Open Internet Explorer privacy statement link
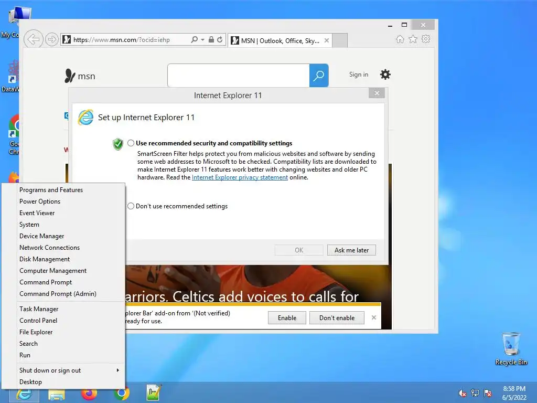Screen dimensions: 537x403 [x=240, y=177]
